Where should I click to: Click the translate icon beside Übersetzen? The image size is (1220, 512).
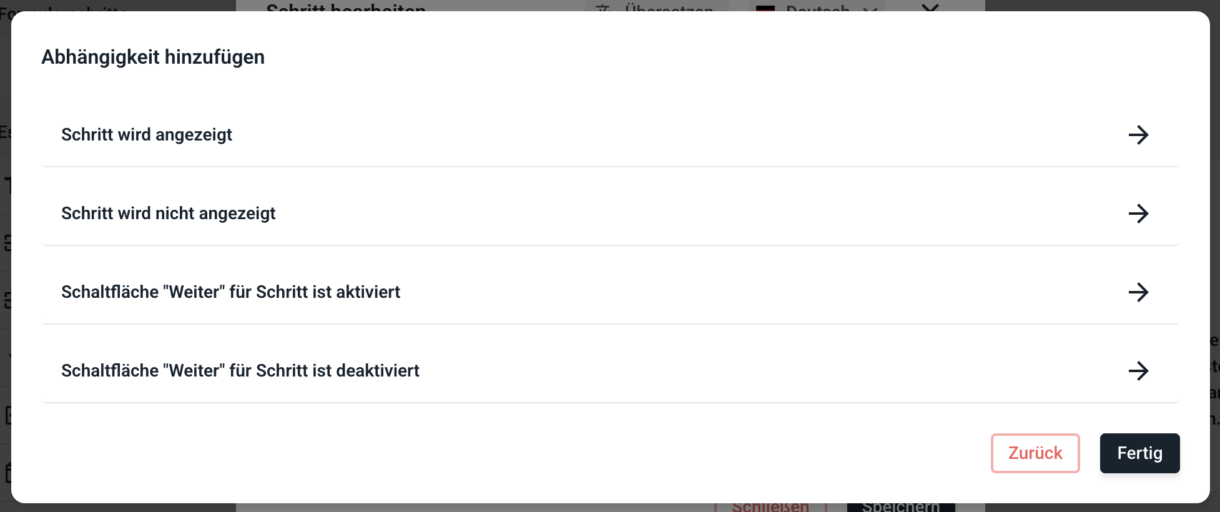coord(603,7)
